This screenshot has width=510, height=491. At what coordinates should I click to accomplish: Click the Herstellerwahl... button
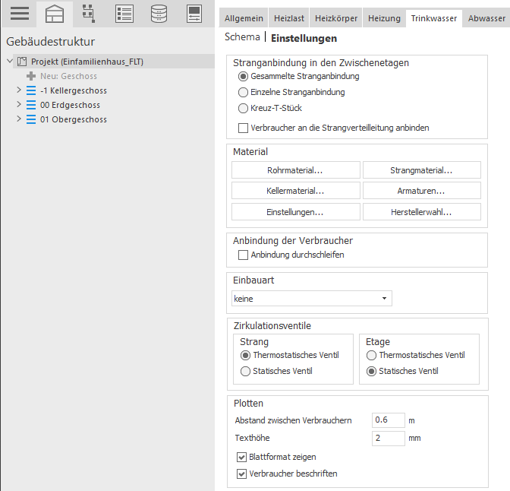[421, 212]
